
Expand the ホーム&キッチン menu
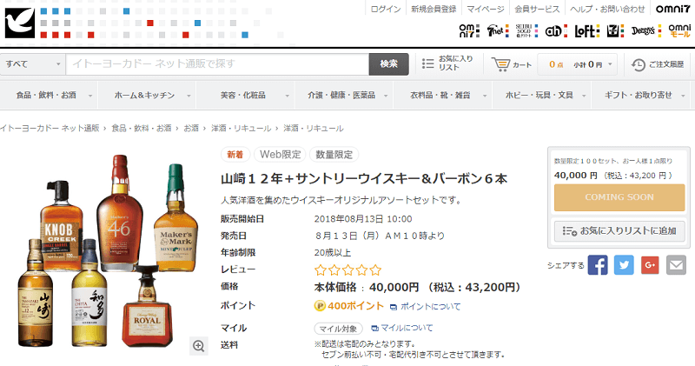click(148, 95)
